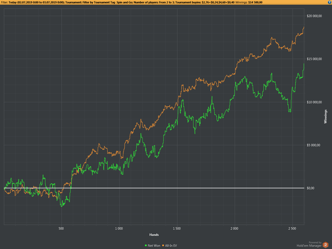The height and width of the screenshot is (249, 332).
Task: Click the orange All-In EV legend swatch
Action: tap(163, 245)
